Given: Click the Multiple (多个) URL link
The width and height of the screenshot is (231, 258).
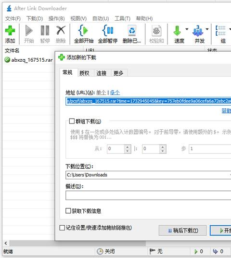Looking at the screenshot, I should click(115, 93).
